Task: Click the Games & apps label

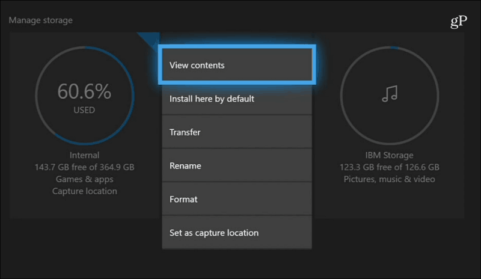Action: click(84, 179)
